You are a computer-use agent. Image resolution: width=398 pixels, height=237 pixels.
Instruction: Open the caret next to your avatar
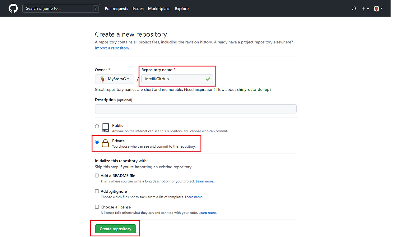pos(382,8)
